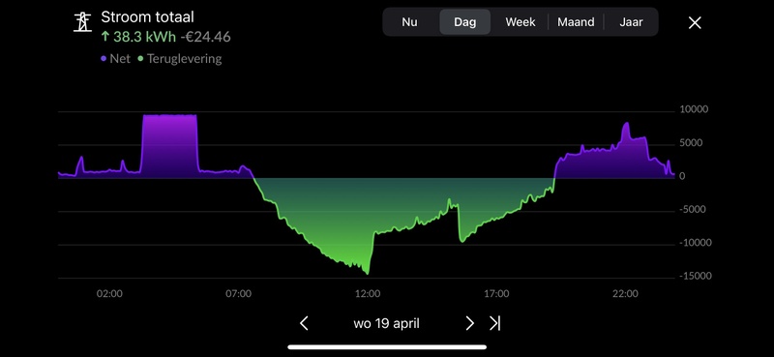Open the Maand tab
774x357 pixels.
click(576, 22)
